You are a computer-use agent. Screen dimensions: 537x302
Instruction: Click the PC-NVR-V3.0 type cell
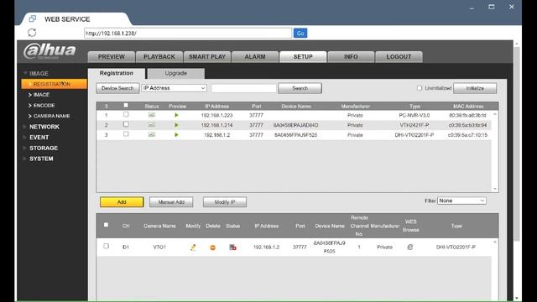coord(414,116)
